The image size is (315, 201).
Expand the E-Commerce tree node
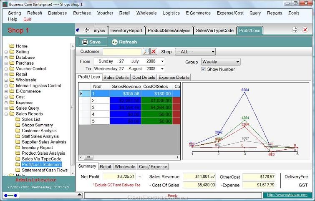pyautogui.click(x=6, y=91)
